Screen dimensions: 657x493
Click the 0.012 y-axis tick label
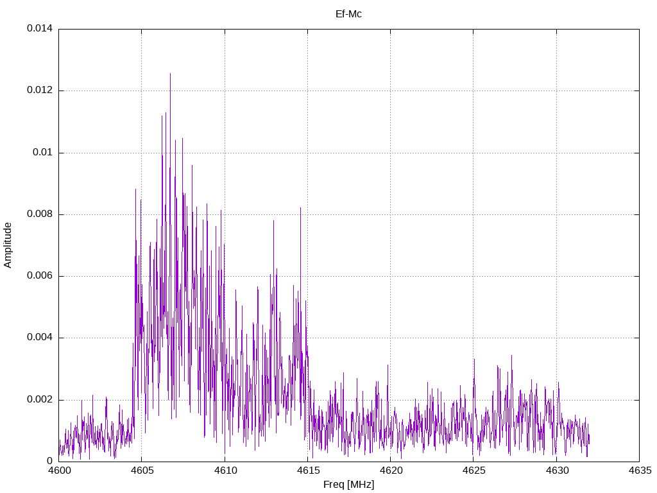click(x=39, y=91)
